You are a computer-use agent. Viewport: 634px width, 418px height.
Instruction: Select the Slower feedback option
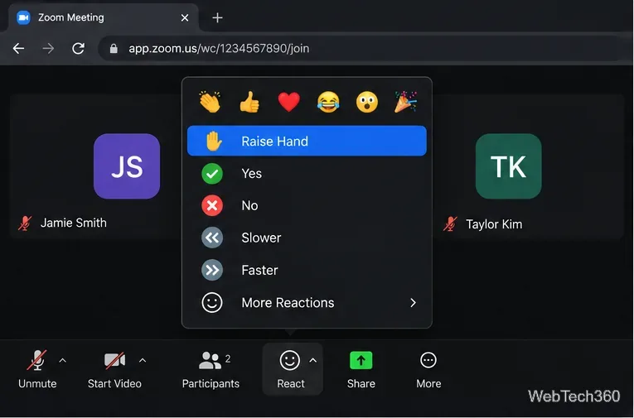pos(307,238)
